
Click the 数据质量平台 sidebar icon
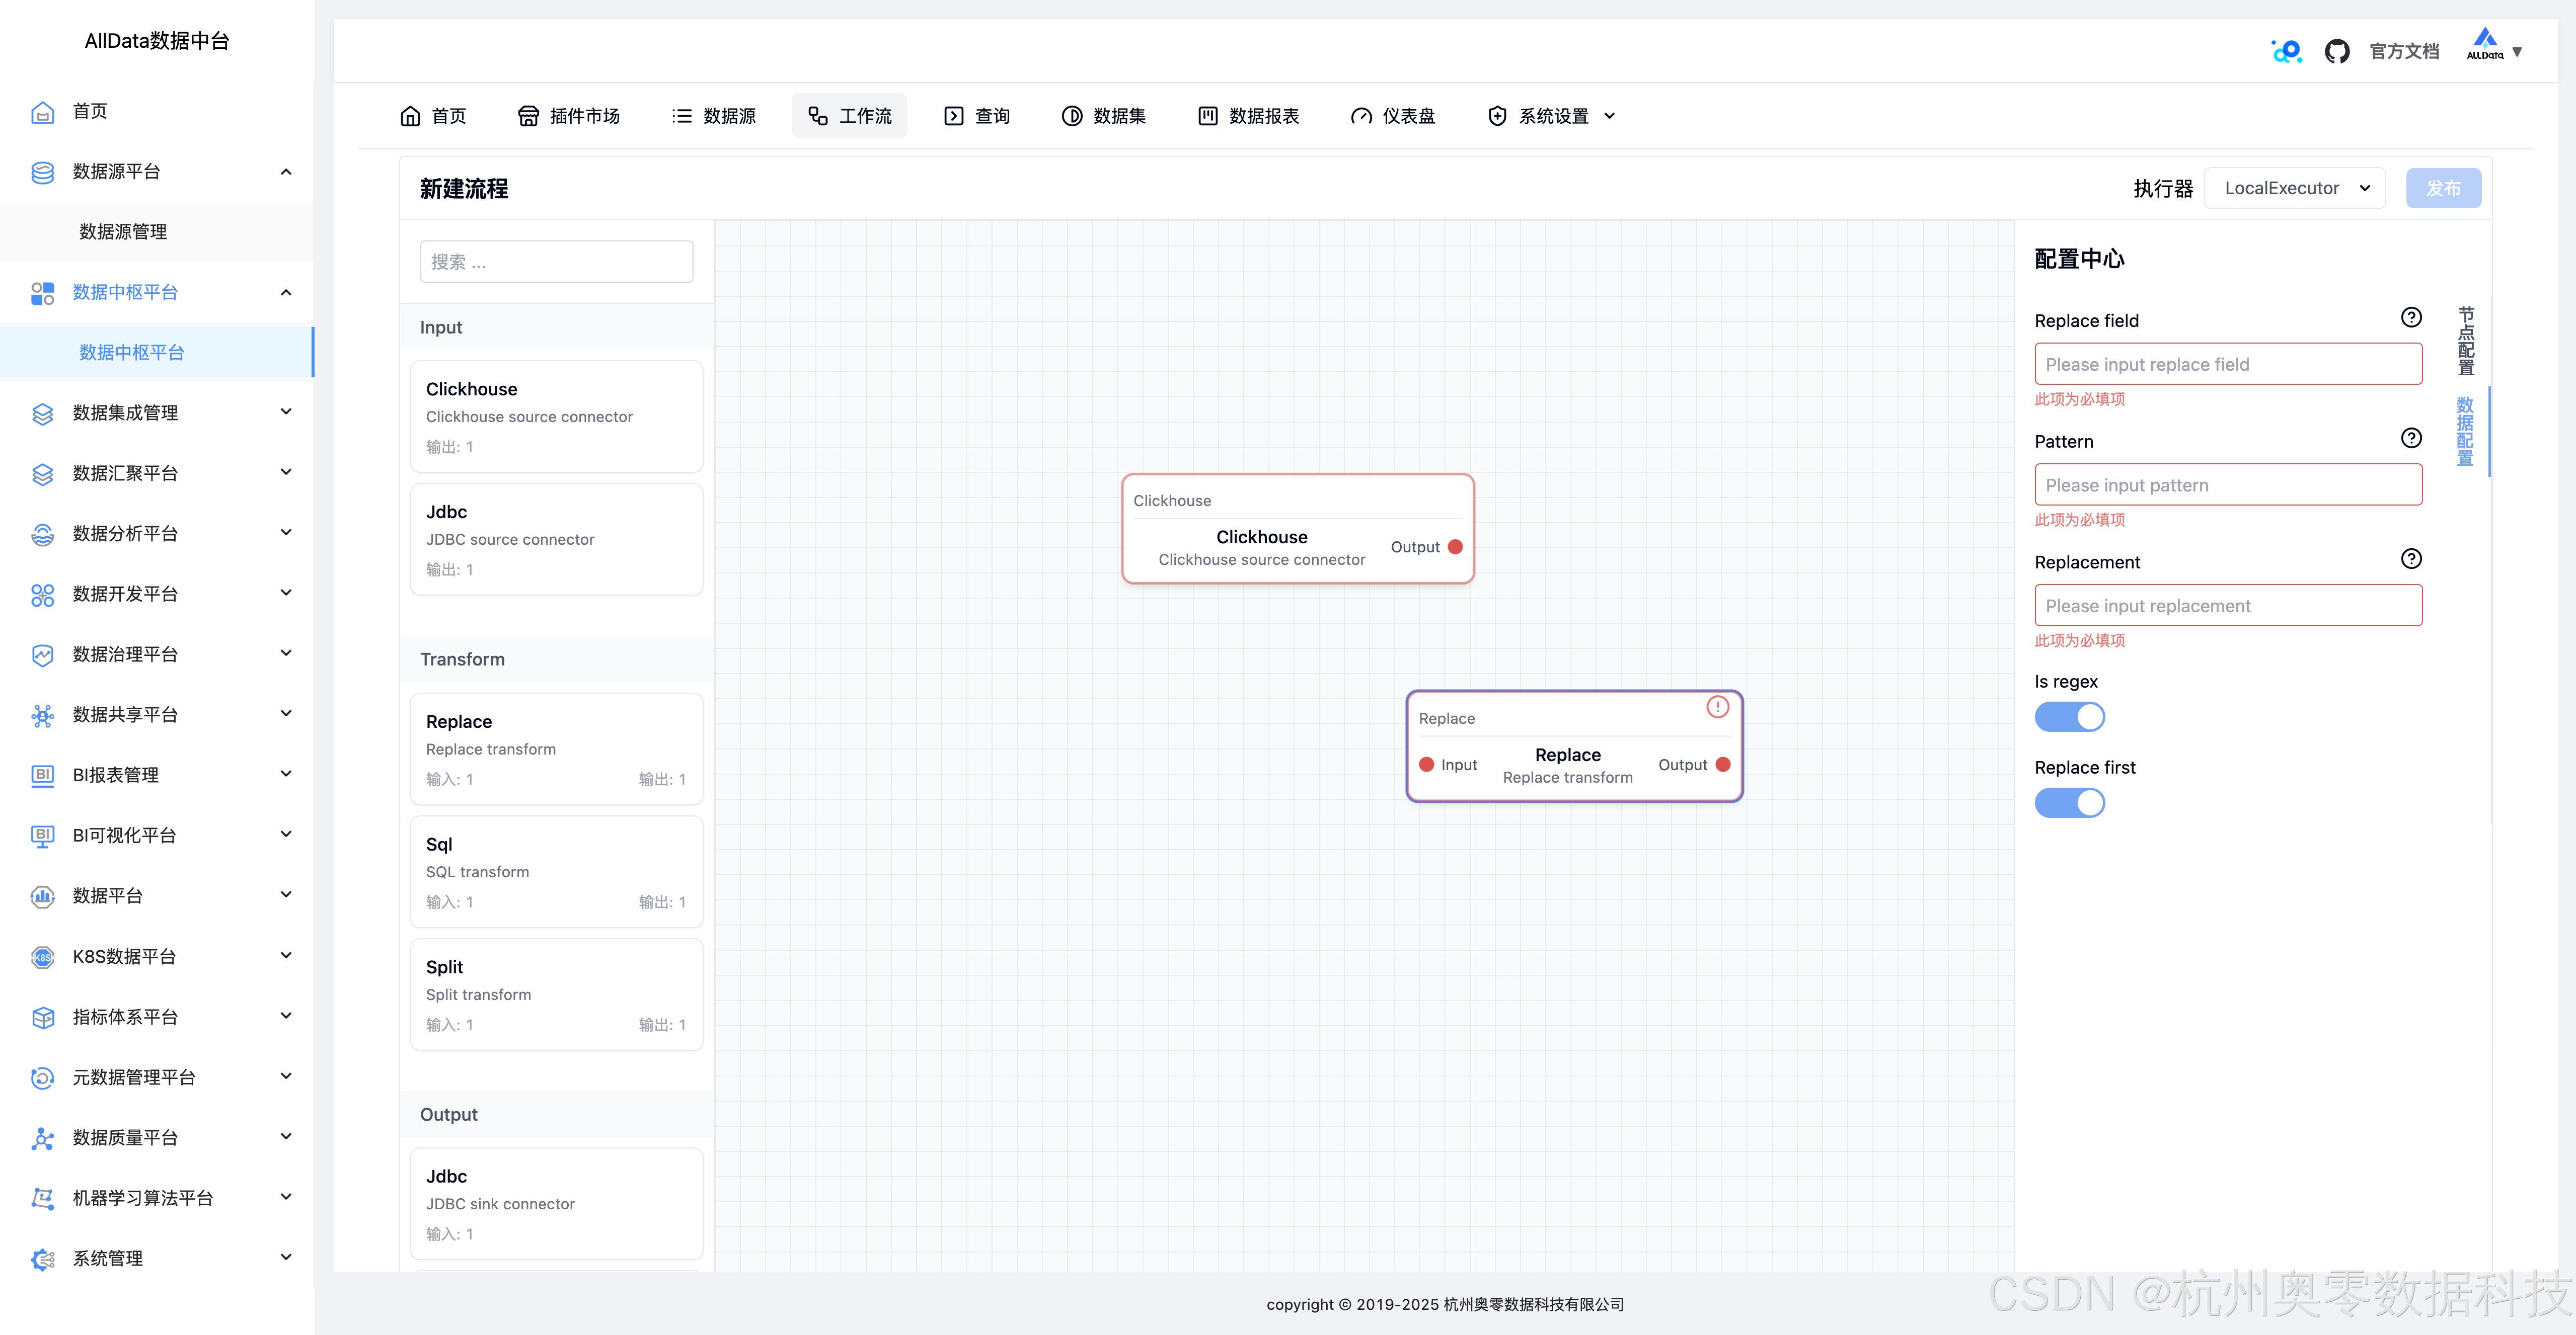coord(42,1138)
